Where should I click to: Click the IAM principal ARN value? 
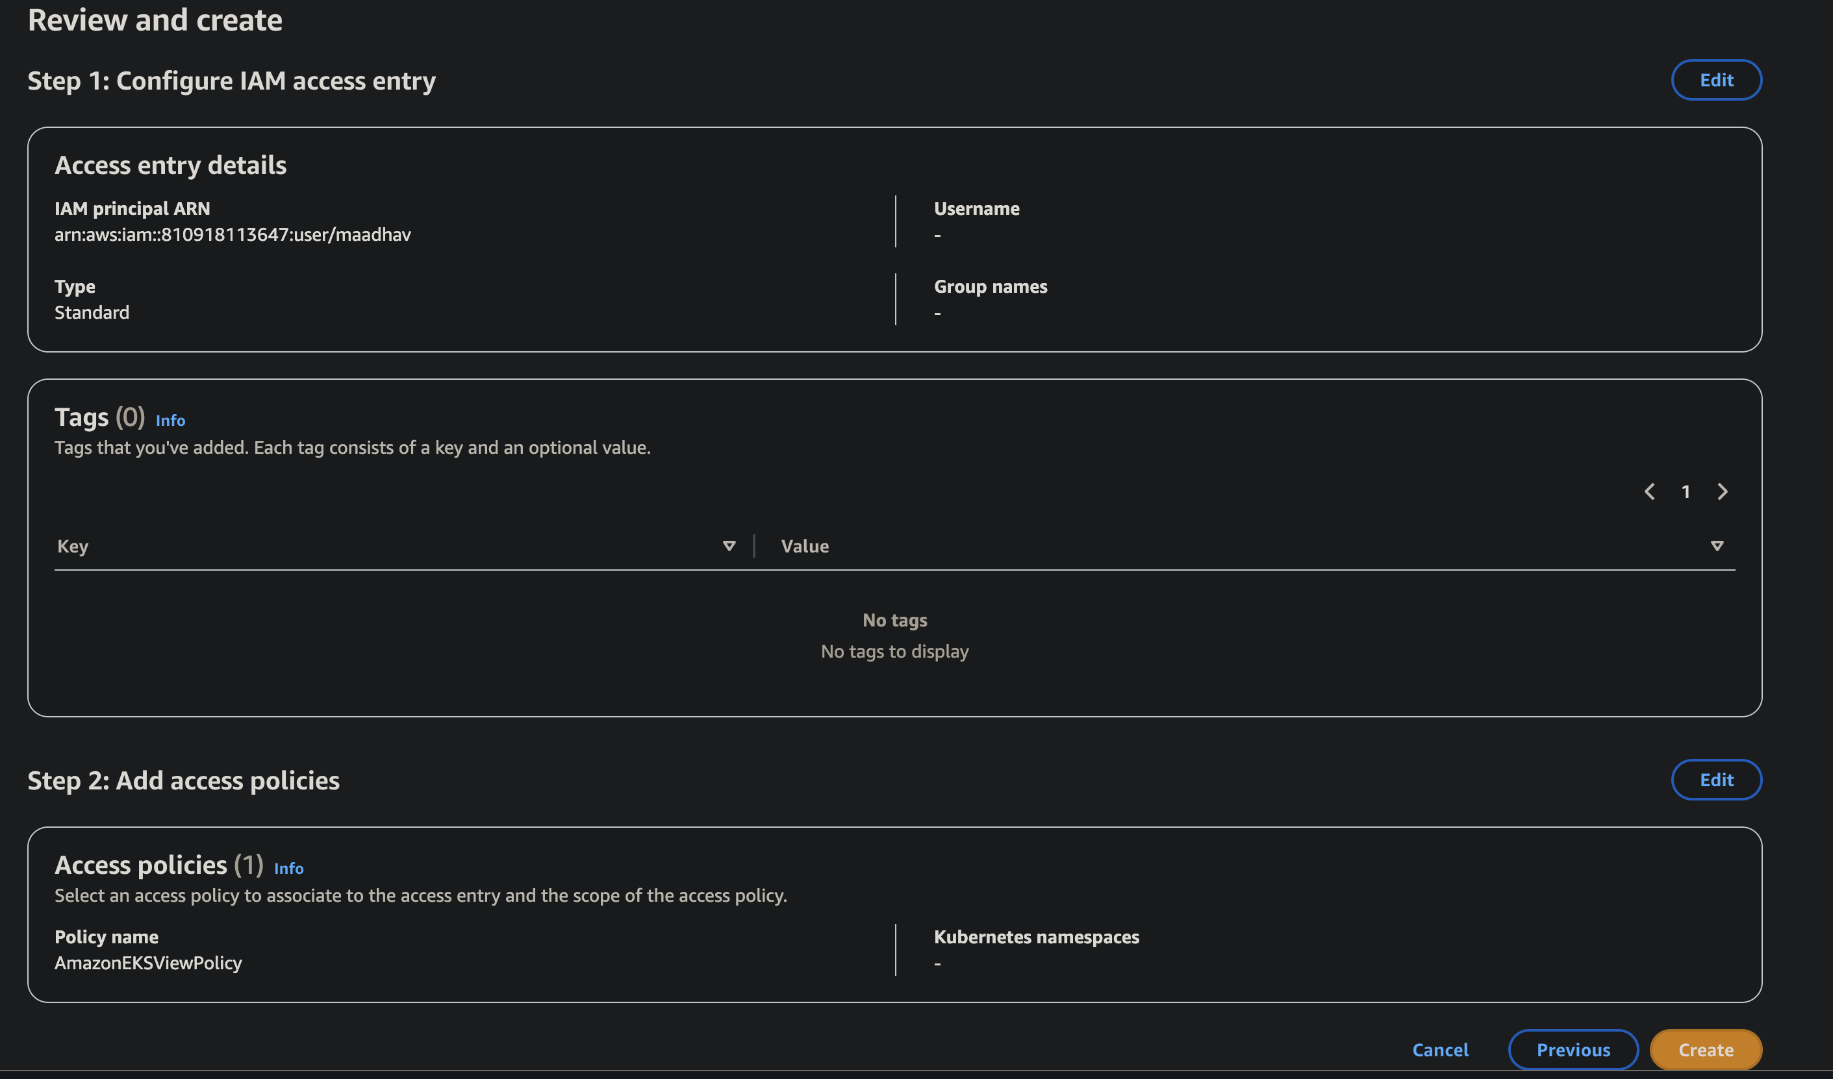click(233, 234)
